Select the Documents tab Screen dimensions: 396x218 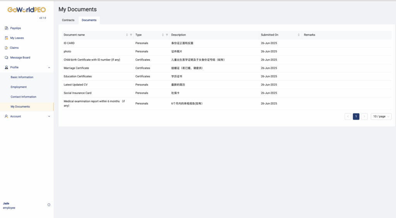[89, 20]
